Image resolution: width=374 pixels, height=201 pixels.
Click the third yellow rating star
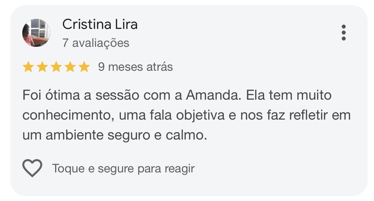point(56,67)
